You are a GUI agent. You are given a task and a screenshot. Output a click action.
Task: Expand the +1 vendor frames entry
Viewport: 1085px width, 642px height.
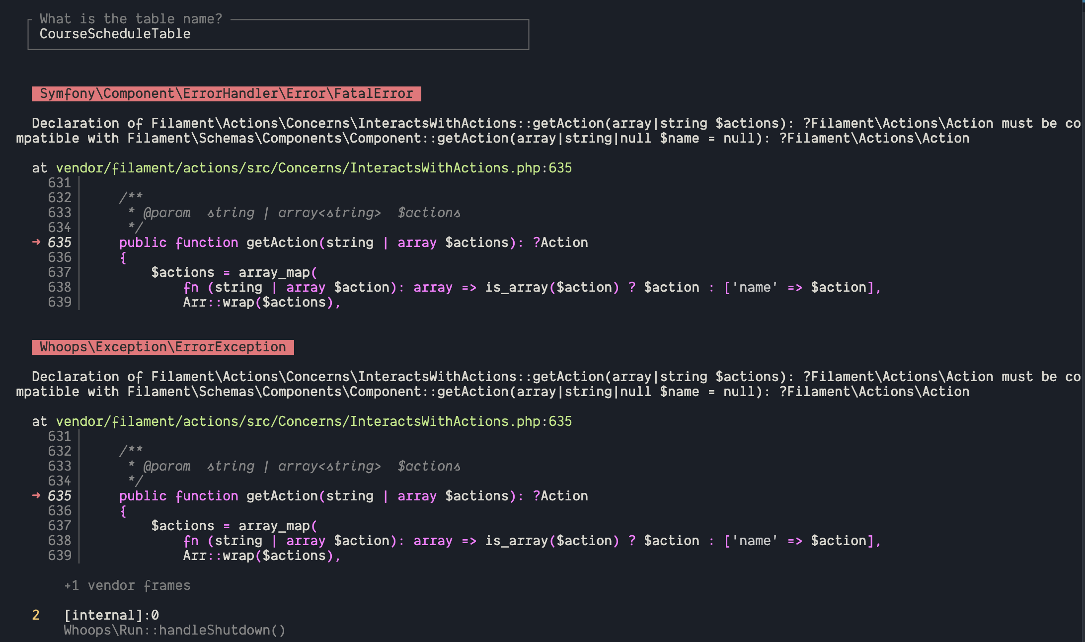127,586
